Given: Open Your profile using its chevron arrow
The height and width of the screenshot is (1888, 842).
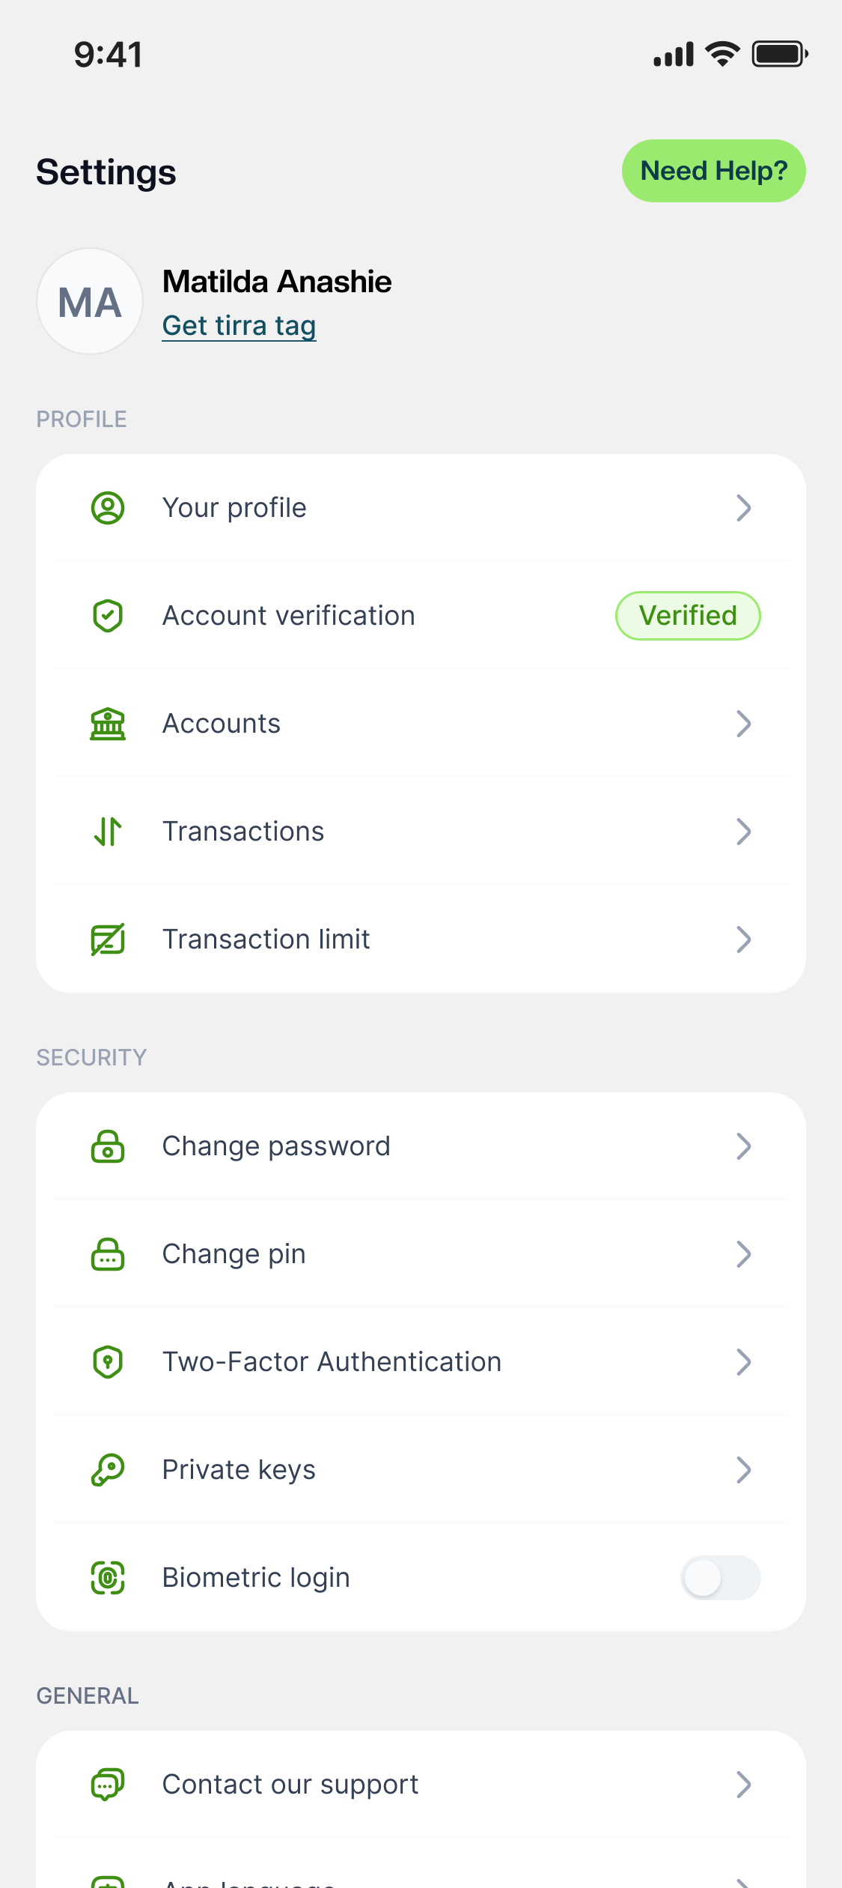Looking at the screenshot, I should [743, 508].
